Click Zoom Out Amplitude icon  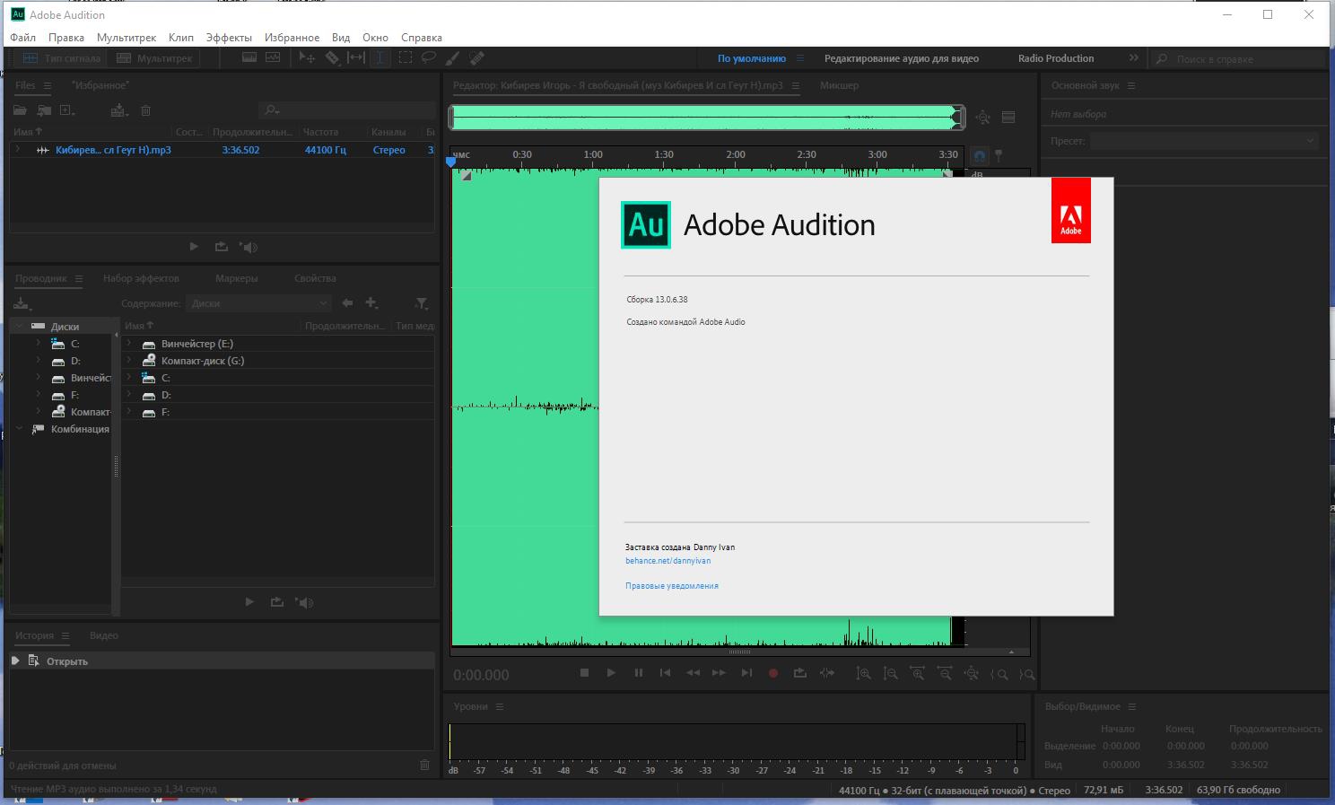(890, 673)
